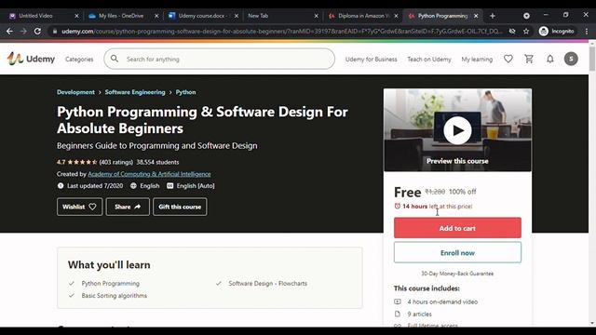Click the 403 ratings text
Image resolution: width=596 pixels, height=335 pixels.
pos(115,162)
